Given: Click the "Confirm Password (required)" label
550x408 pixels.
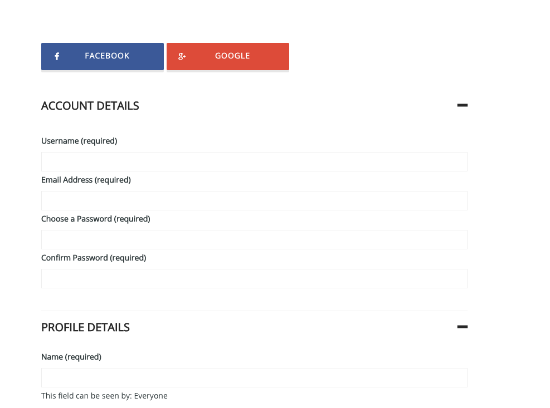Looking at the screenshot, I should tap(94, 258).
